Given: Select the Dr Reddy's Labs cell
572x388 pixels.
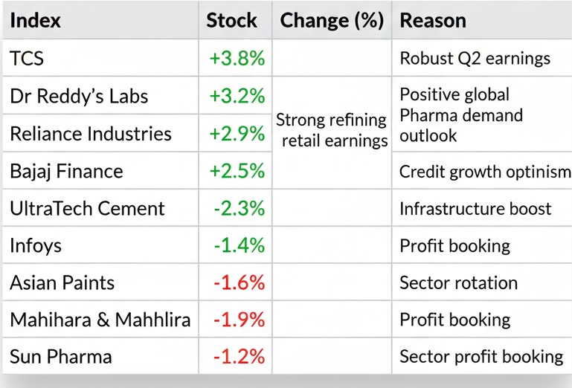Looking at the screenshot, I should click(x=80, y=96).
